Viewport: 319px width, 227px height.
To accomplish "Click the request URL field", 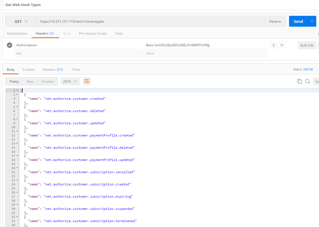I will 128,21.
